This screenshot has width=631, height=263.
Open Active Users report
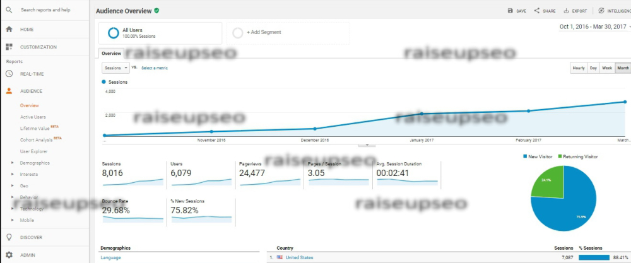33,117
